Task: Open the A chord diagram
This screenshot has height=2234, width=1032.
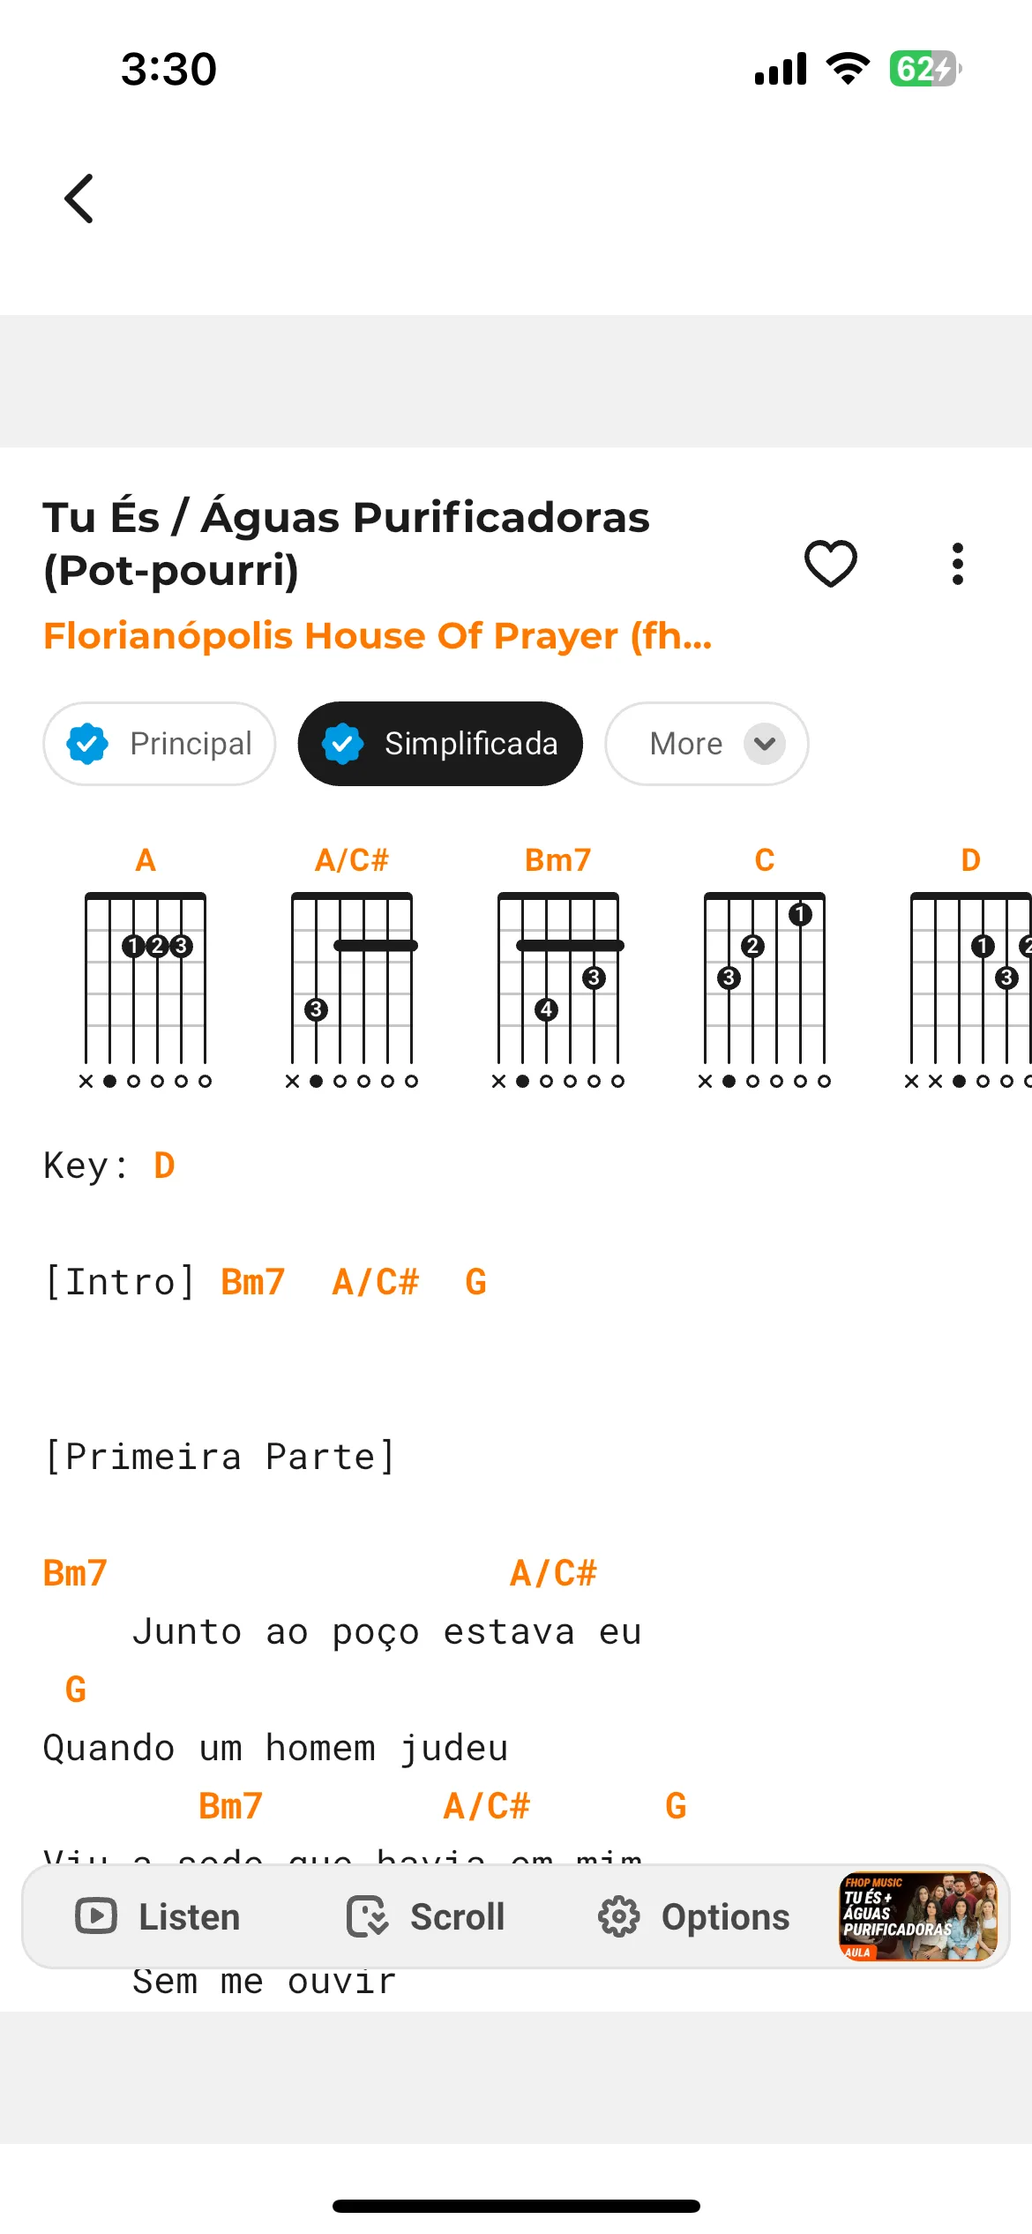Action: tap(146, 967)
